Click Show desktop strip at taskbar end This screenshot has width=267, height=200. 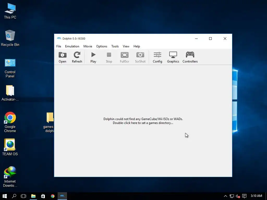[x=266, y=196]
